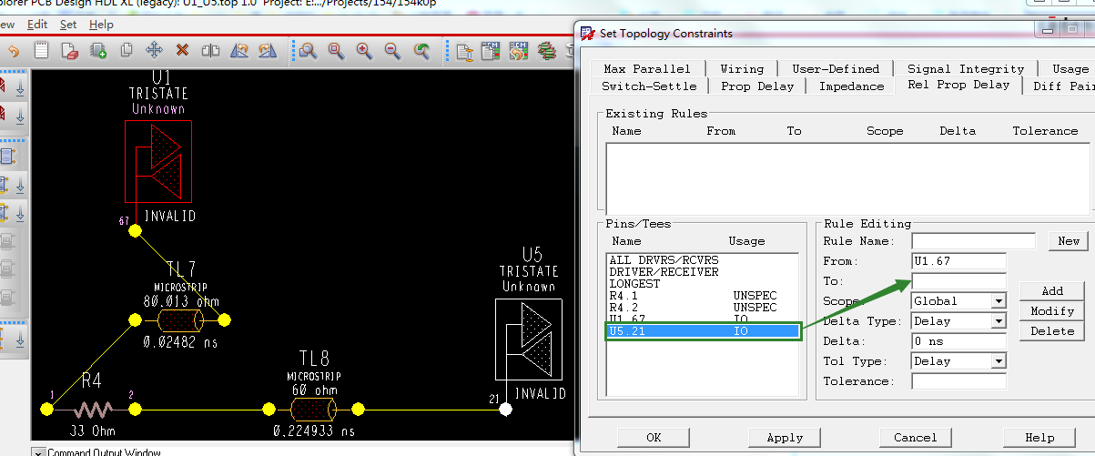Click the Delete button in dialog

point(1052,331)
